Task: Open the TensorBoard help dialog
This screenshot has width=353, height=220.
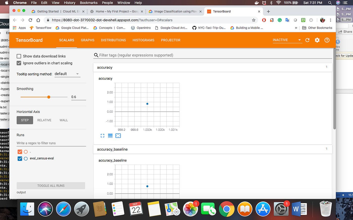Action: [x=327, y=40]
